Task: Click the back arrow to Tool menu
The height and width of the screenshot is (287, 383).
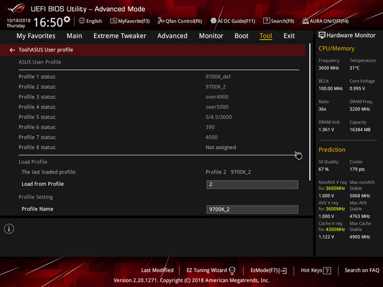Action: pyautogui.click(x=12, y=50)
